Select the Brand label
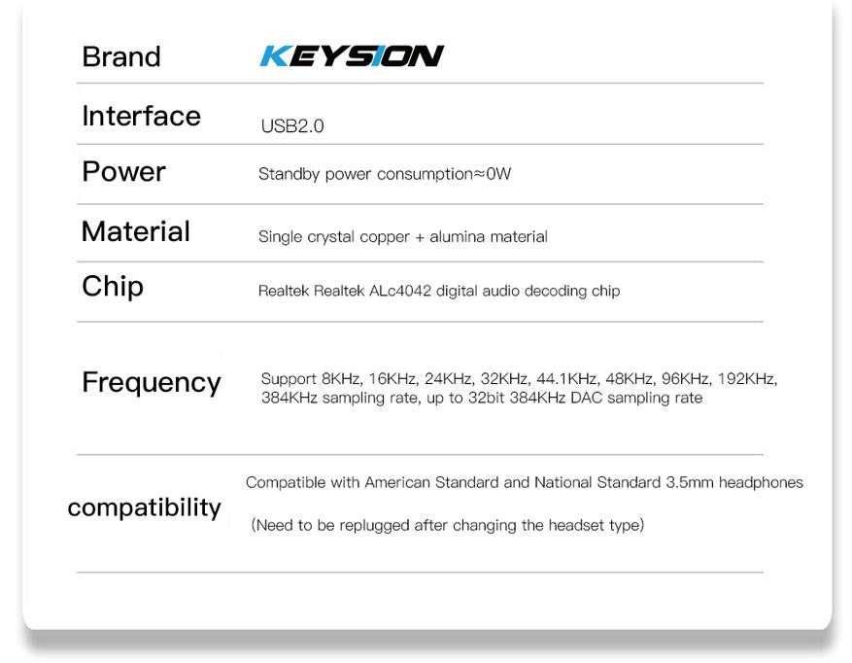The height and width of the screenshot is (663, 852). [x=121, y=56]
